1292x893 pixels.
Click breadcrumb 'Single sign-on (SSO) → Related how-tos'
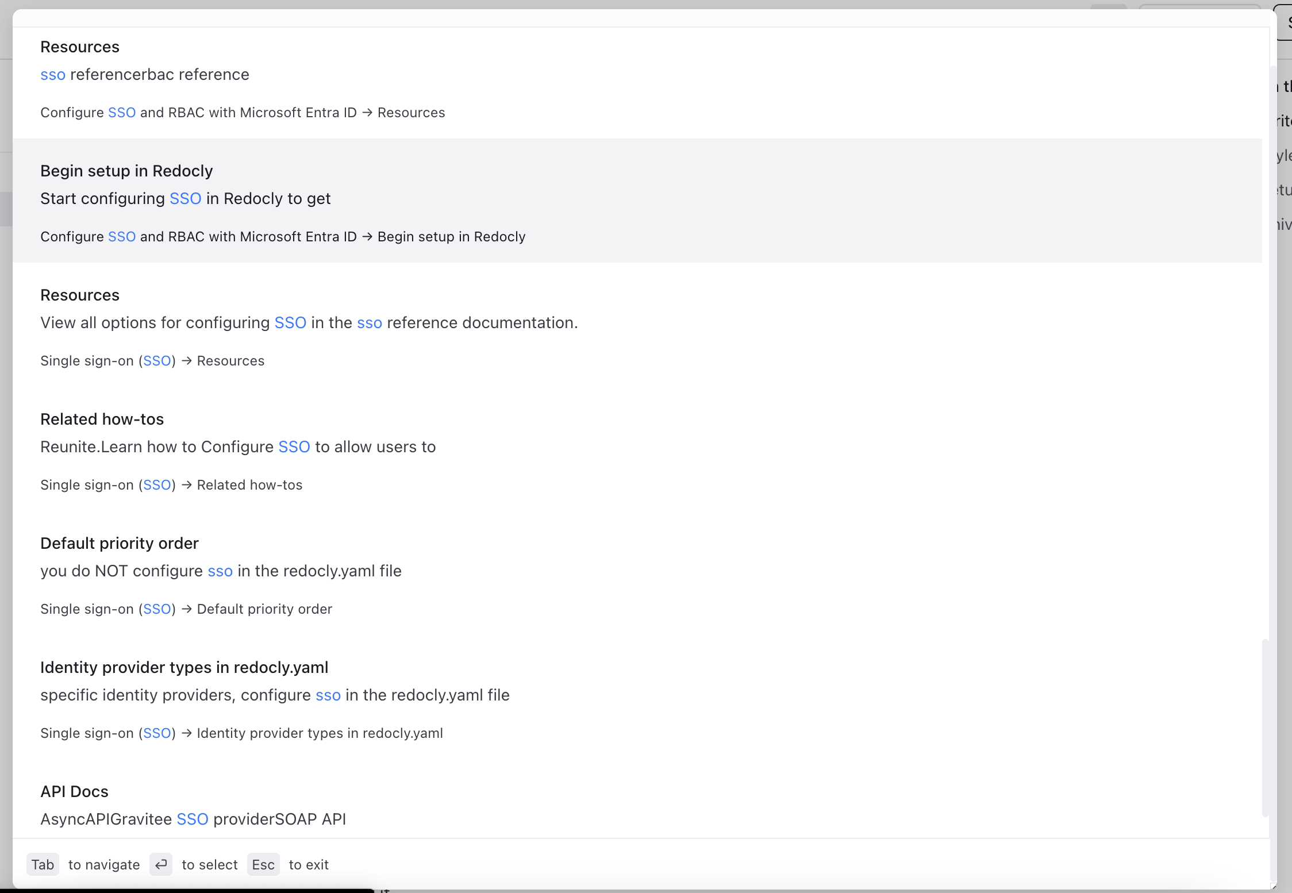click(x=171, y=485)
